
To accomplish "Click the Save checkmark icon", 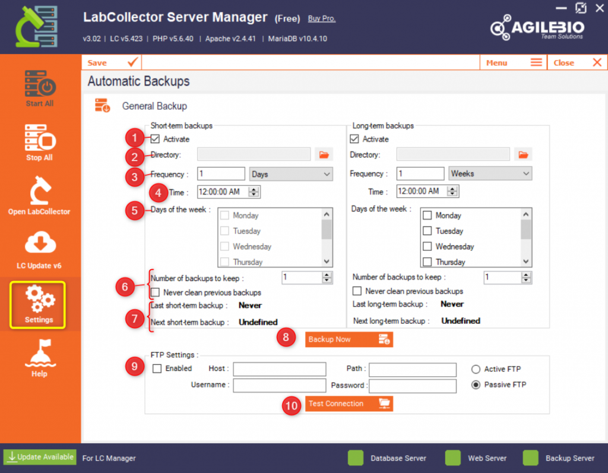I will coord(132,62).
